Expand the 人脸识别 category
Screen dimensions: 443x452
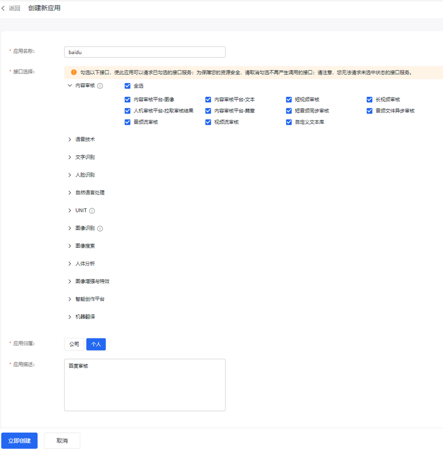70,175
